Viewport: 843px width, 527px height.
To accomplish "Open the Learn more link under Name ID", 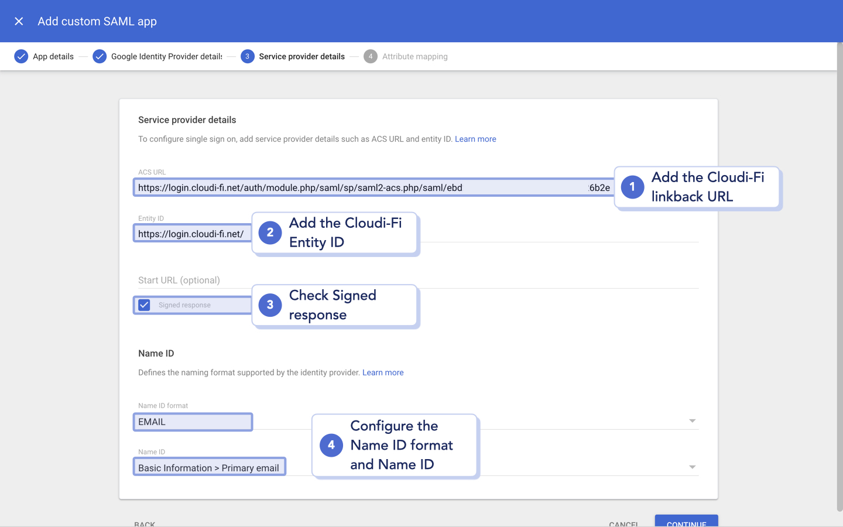I will pyautogui.click(x=383, y=372).
